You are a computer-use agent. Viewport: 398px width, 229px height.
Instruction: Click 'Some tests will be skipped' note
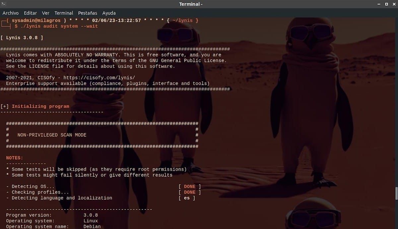point(96,169)
